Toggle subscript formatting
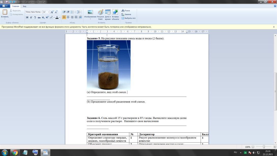Viewport: 277px width, 156px height. point(43,17)
